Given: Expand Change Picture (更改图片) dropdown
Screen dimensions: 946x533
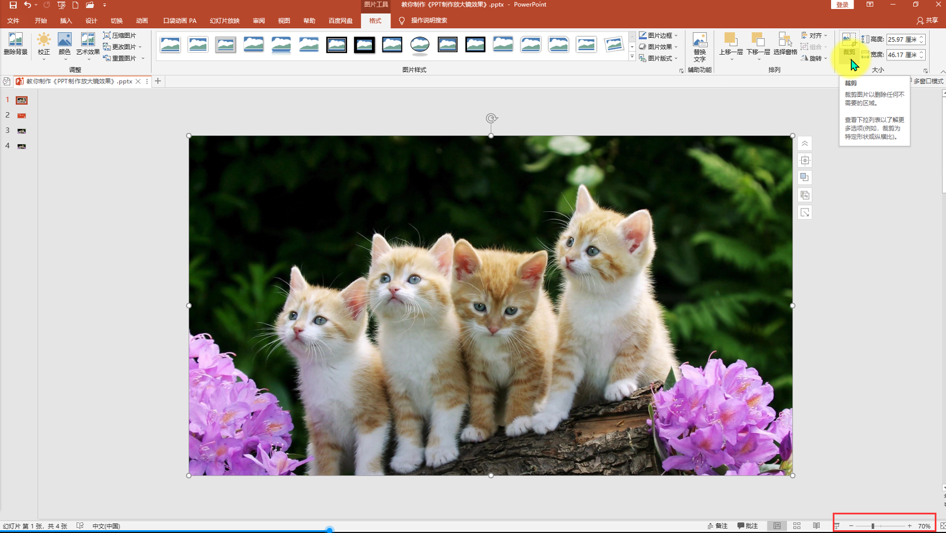Looking at the screenshot, I should (x=140, y=47).
